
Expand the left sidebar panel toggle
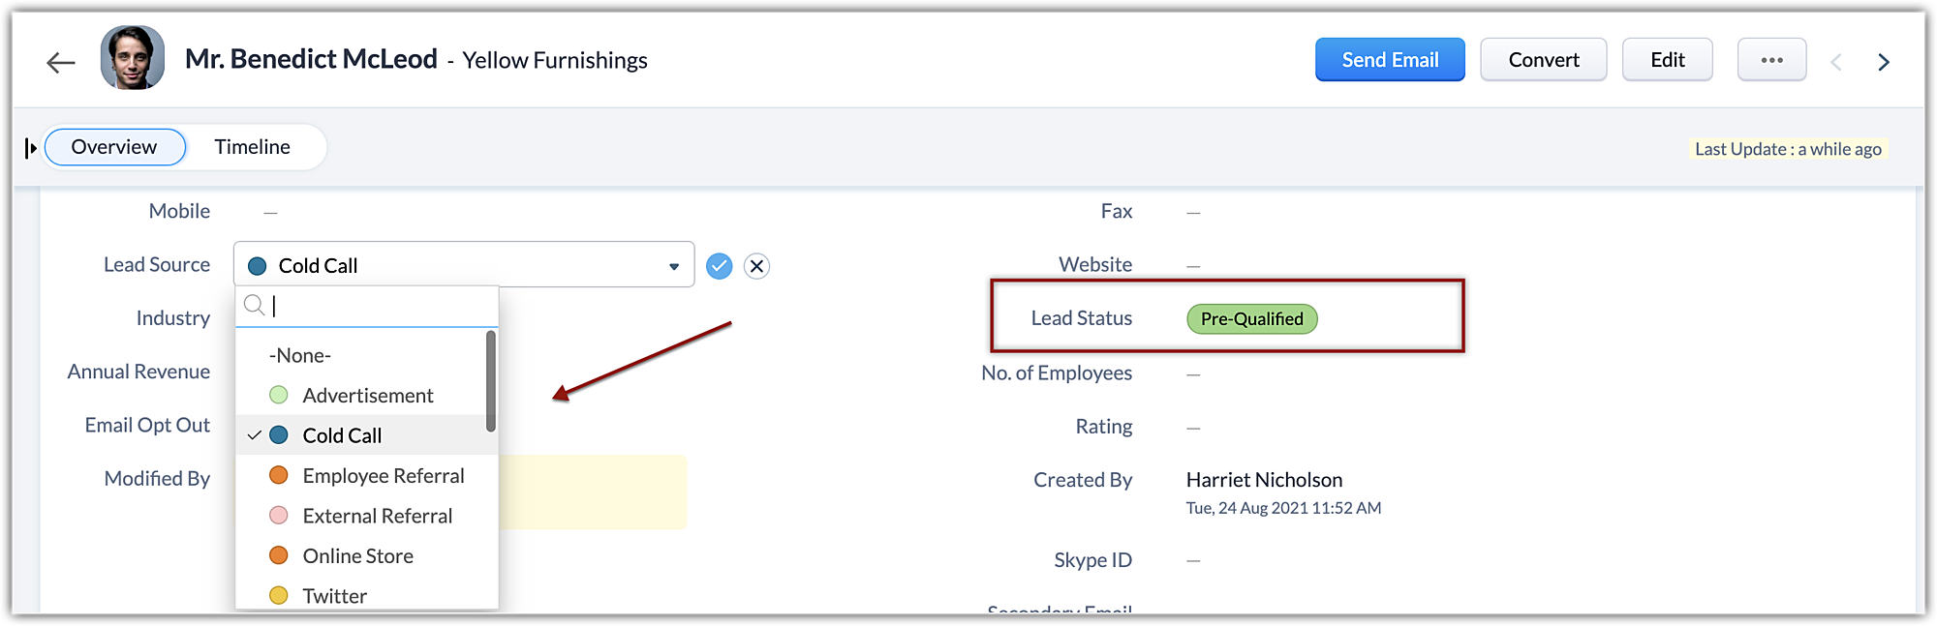pos(30,148)
